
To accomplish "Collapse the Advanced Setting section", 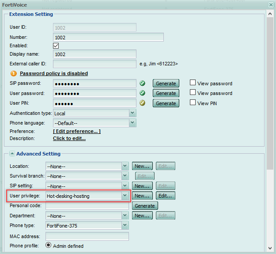I will coord(11,154).
